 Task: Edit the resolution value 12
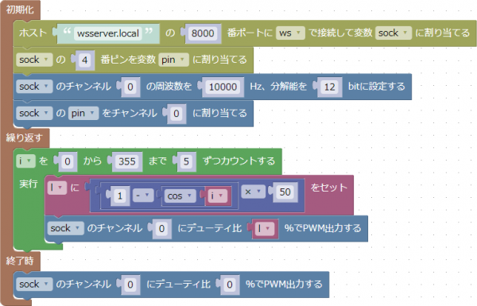[329, 87]
